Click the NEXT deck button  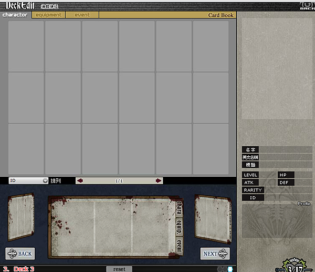[215, 254]
